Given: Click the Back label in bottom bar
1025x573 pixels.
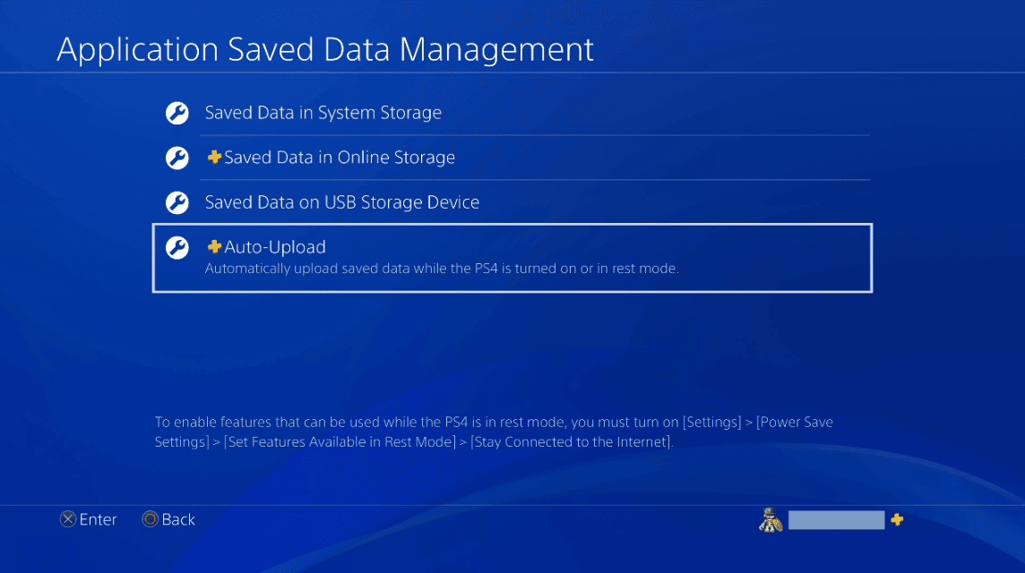Looking at the screenshot, I should point(177,519).
